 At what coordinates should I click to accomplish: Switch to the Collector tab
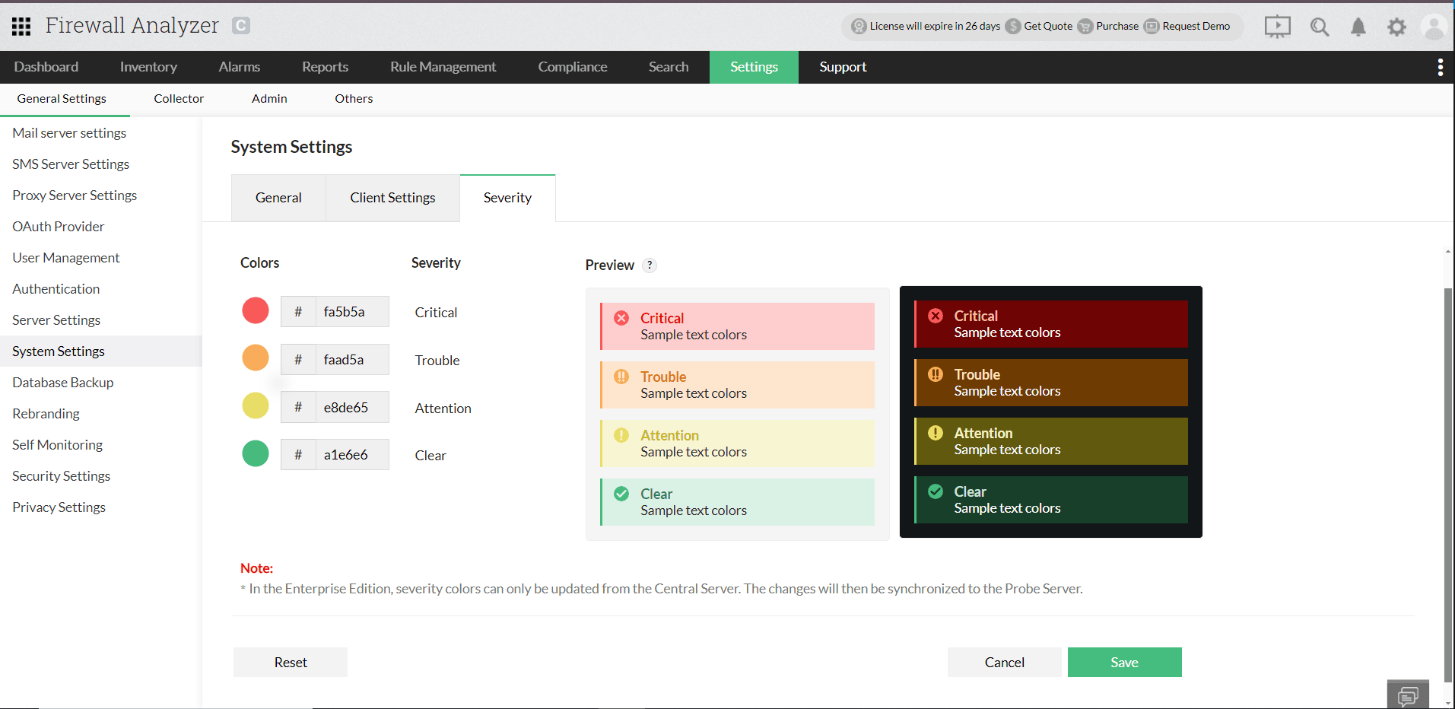point(179,98)
